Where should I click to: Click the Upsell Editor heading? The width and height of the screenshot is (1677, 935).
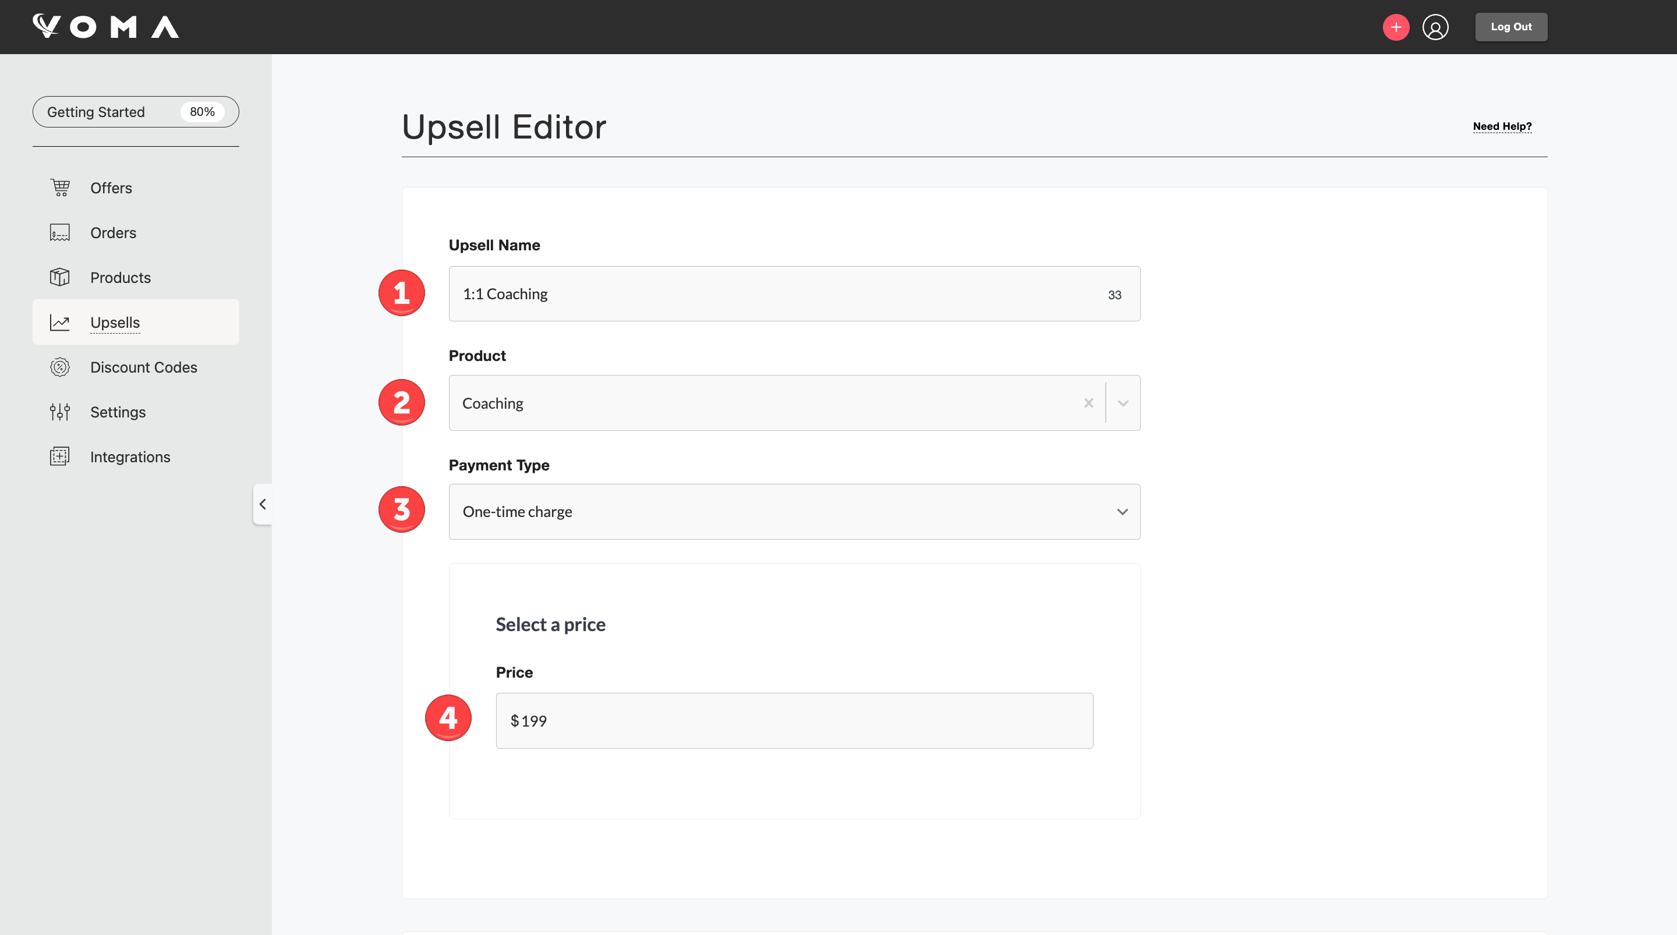[504, 126]
